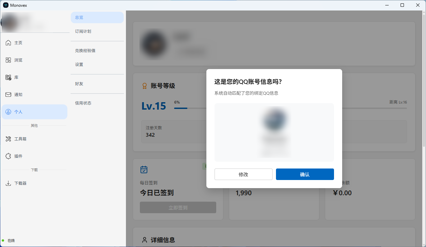This screenshot has height=247, width=426.
Task: Click the blurred QQ avatar in dialog
Action: 274,119
